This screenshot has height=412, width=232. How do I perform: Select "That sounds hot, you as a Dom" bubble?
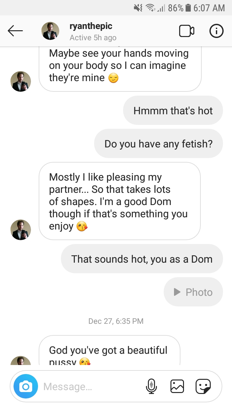(142, 259)
